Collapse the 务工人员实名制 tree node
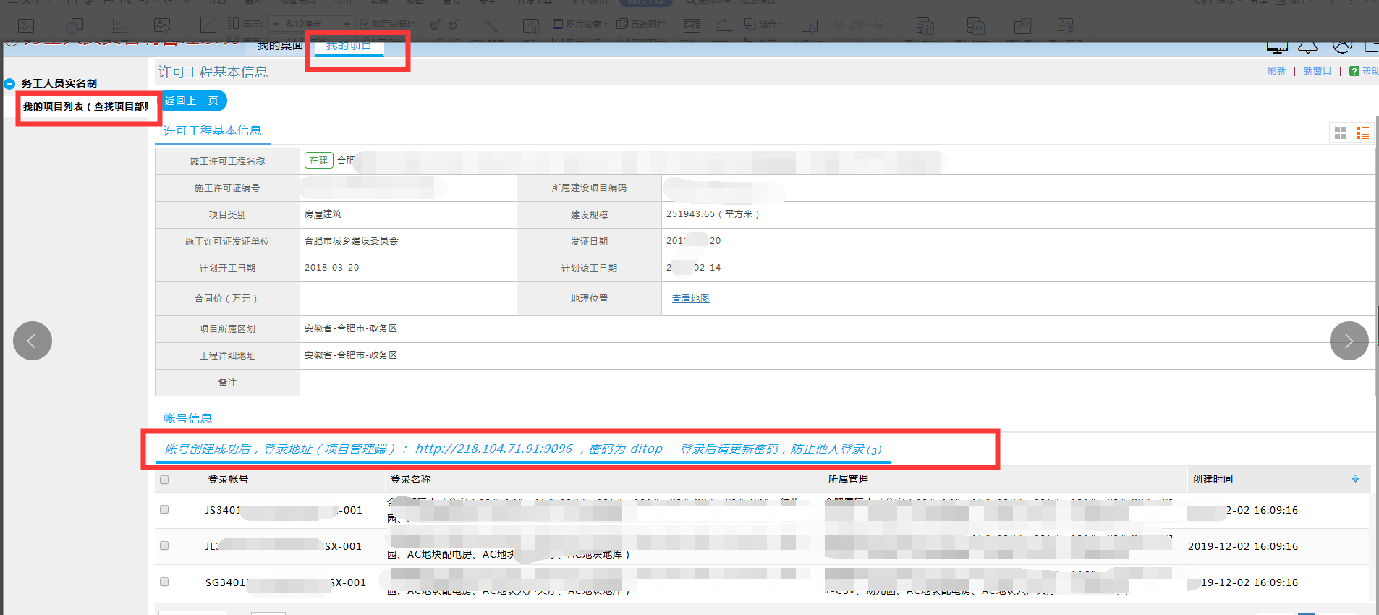The width and height of the screenshot is (1379, 615). coord(10,84)
